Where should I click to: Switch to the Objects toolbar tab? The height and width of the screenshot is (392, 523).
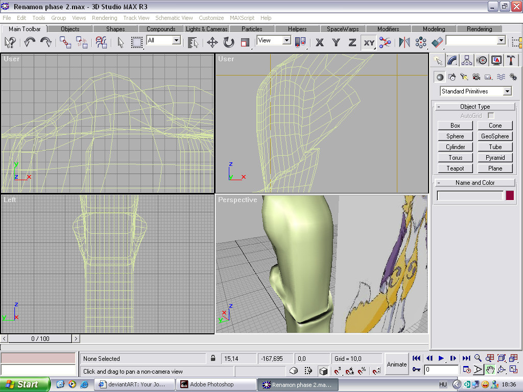70,29
